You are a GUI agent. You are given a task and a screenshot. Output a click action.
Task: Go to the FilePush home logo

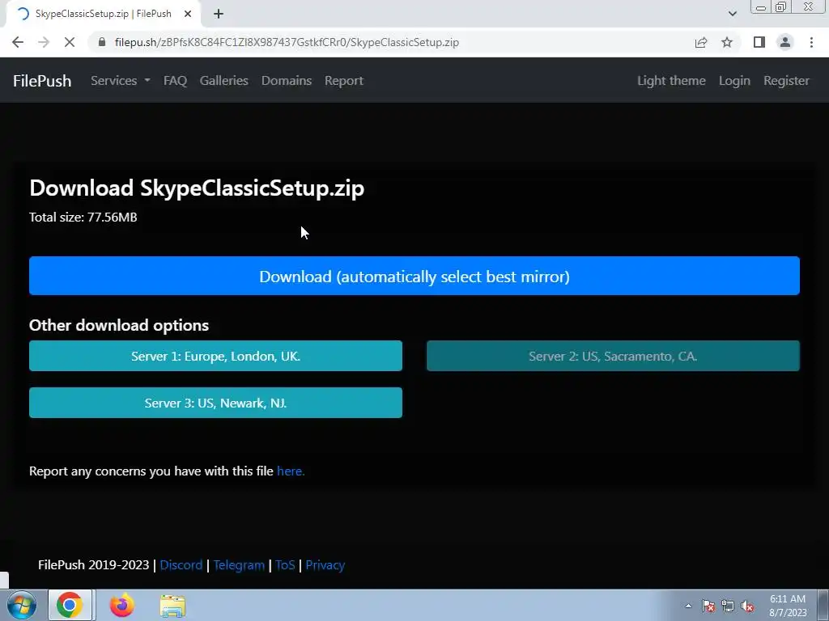click(x=42, y=81)
